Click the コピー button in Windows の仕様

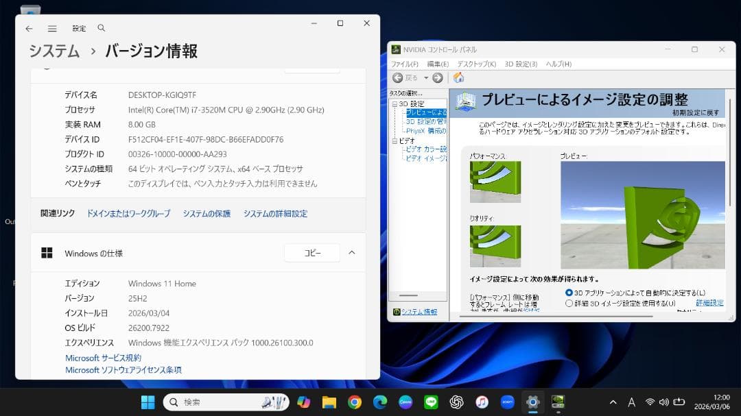point(312,253)
